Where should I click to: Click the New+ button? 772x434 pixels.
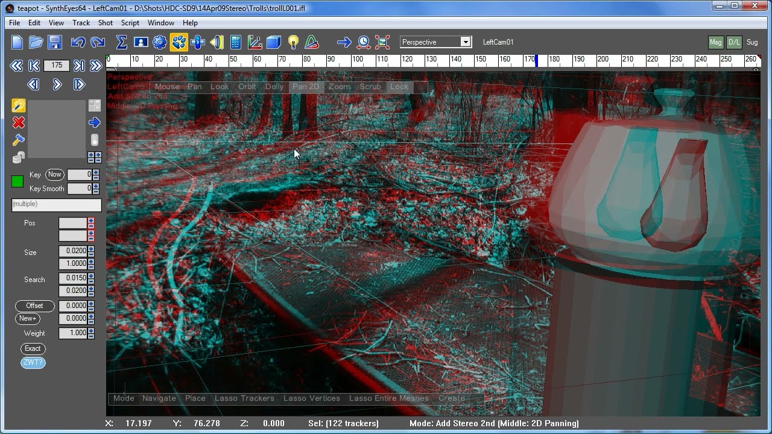28,319
